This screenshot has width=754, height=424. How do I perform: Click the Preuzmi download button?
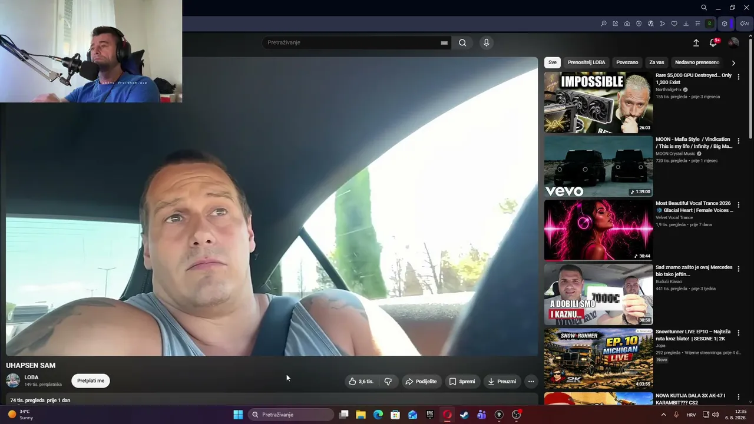(x=502, y=382)
